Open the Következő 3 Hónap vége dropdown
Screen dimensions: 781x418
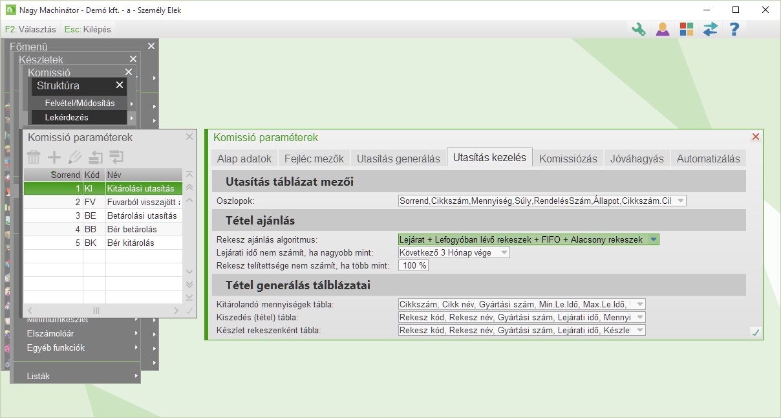pos(504,252)
